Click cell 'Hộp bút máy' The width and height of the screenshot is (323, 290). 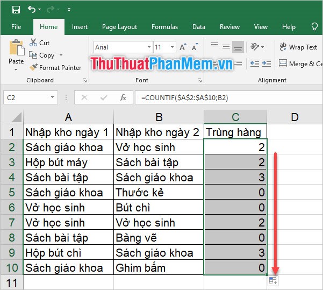pos(68,162)
